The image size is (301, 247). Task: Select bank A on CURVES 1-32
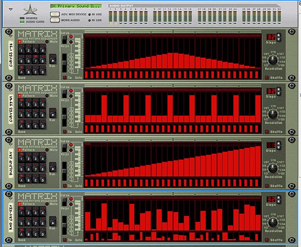(21, 71)
